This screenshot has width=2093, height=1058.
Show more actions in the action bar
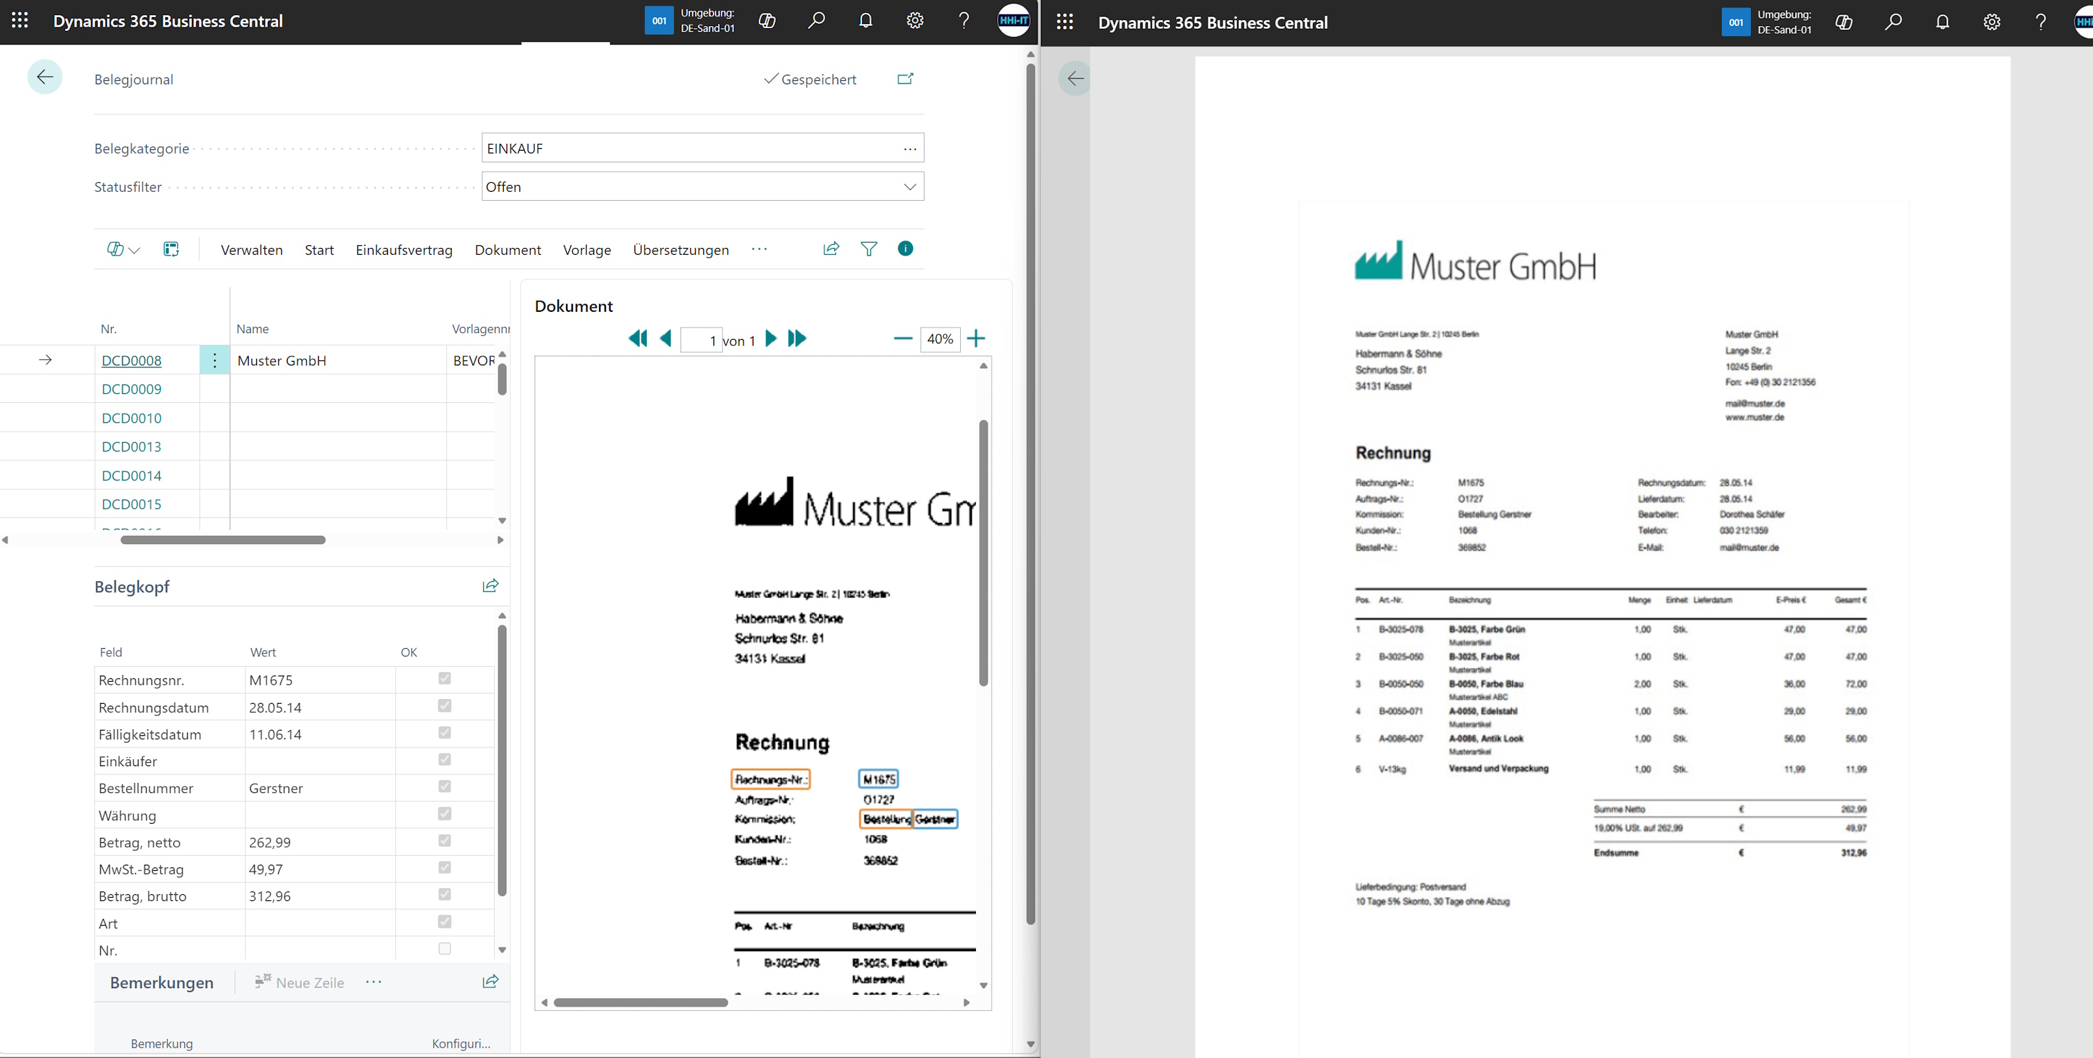(759, 249)
